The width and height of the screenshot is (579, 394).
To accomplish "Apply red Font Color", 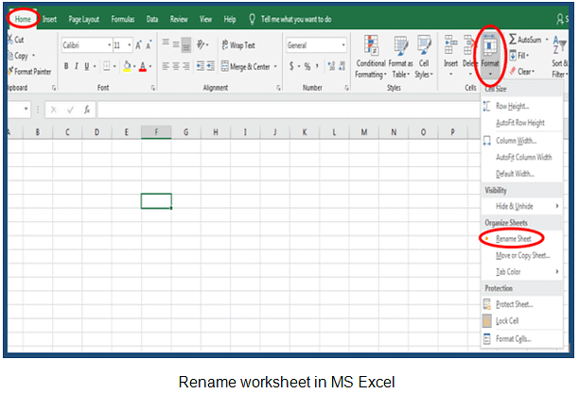I will click(x=143, y=66).
